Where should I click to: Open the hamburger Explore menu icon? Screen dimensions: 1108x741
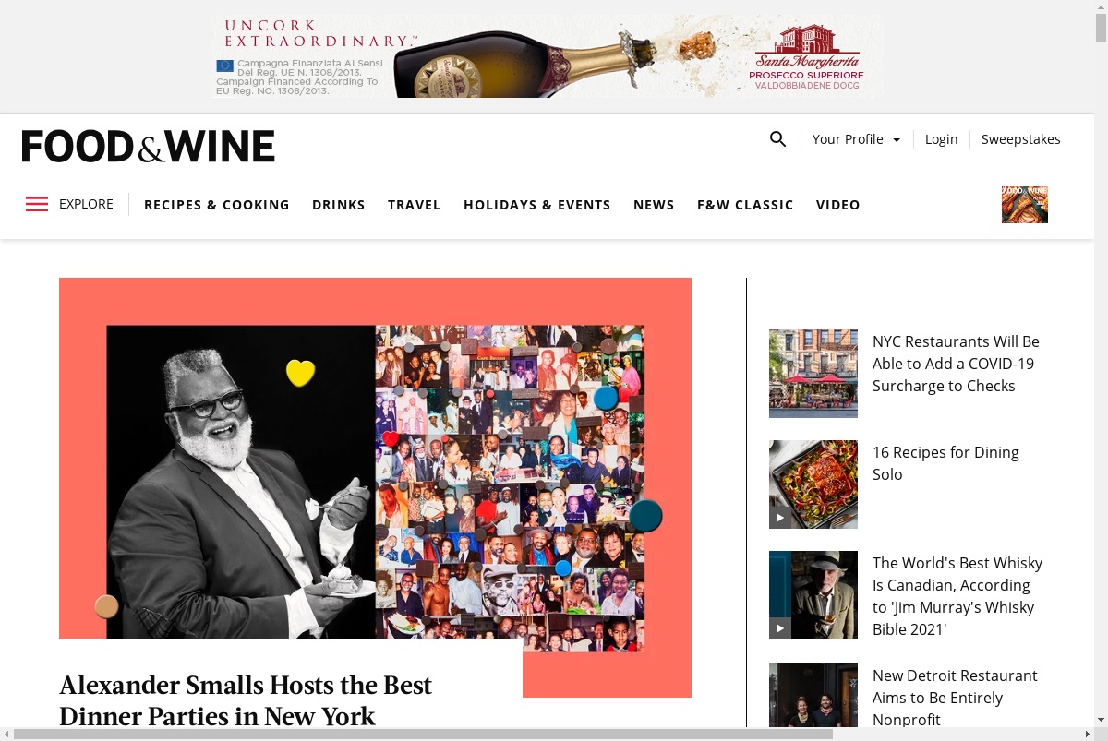37,204
